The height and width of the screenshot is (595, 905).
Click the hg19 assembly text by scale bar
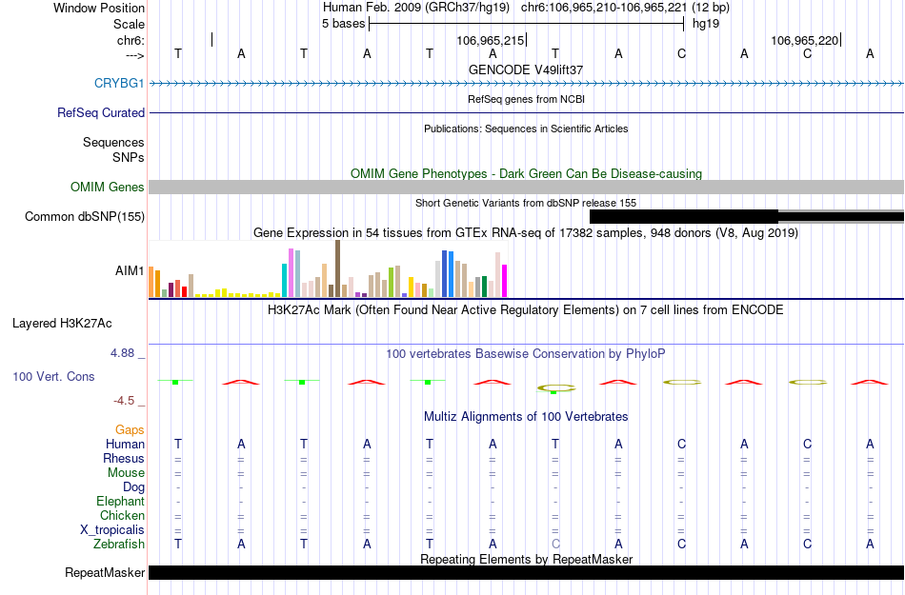(x=706, y=24)
